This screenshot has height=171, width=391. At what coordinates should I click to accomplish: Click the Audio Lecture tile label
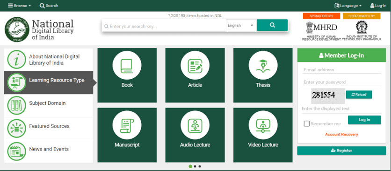[195, 144]
